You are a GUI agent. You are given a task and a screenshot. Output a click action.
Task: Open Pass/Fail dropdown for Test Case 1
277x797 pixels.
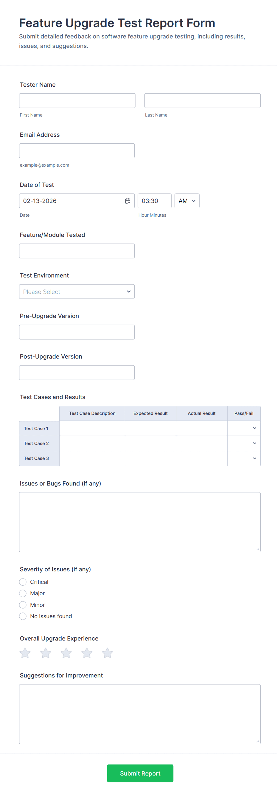(x=244, y=428)
